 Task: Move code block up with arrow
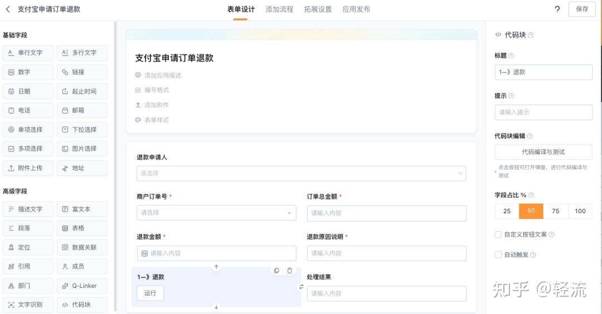tap(216, 267)
